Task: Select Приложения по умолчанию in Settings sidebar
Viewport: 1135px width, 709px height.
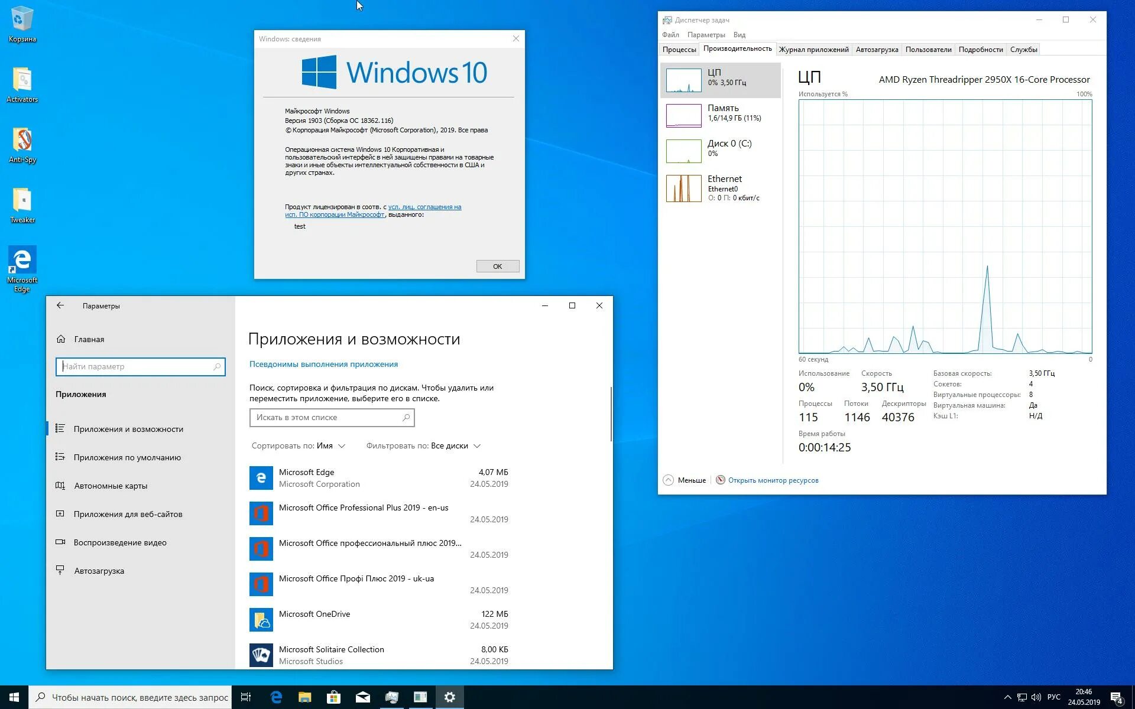Action: pyautogui.click(x=141, y=457)
